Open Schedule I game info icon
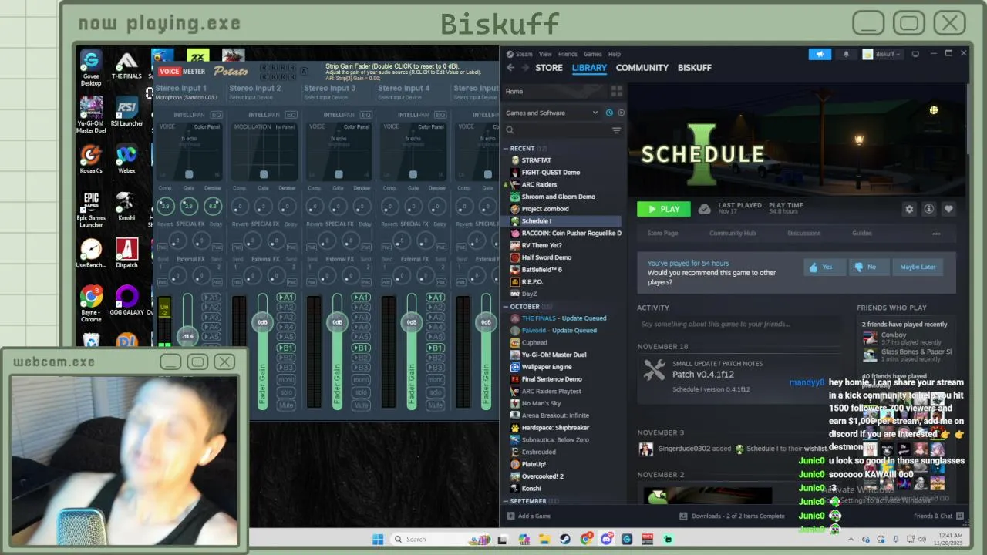The image size is (987, 555). (928, 209)
